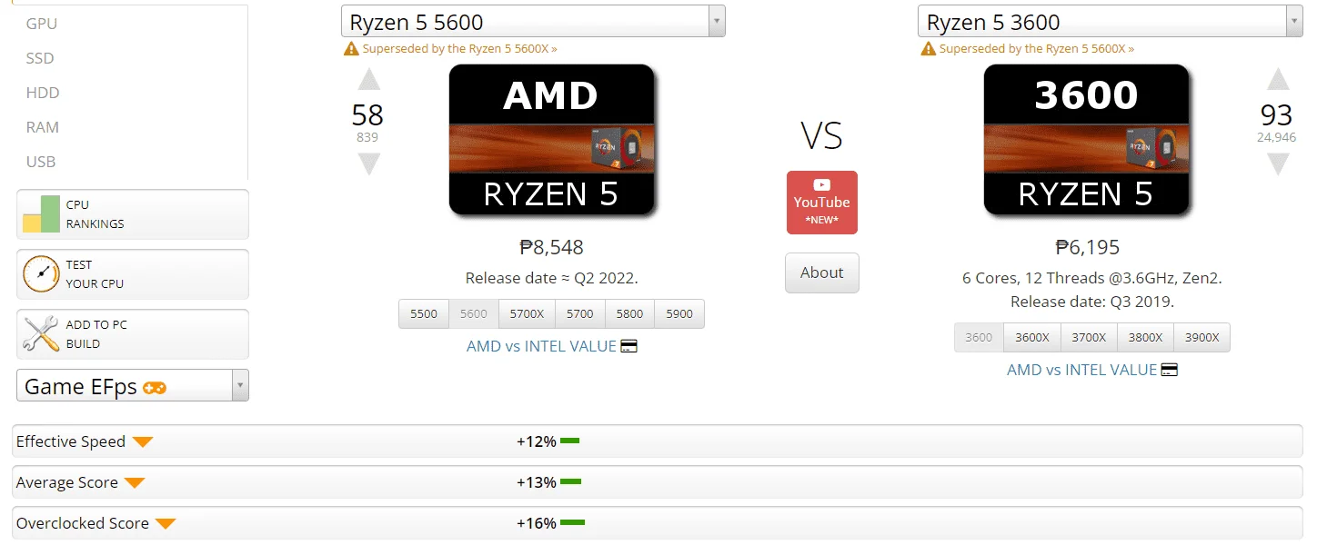Click the Add to PC Build tools icon
The width and height of the screenshot is (1317, 545).
point(41,334)
